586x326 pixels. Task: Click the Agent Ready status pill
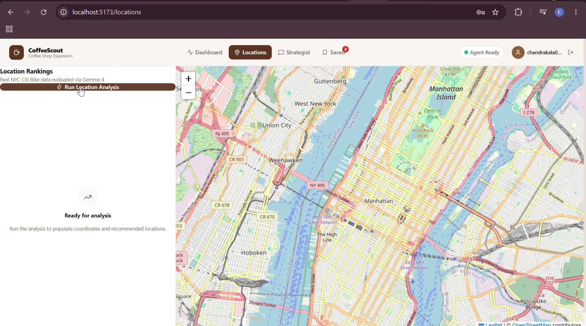482,52
